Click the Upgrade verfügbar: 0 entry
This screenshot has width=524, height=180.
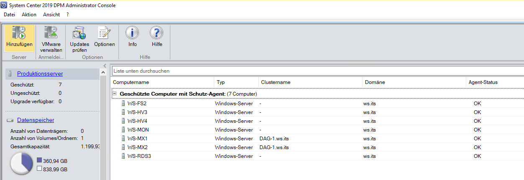pos(36,101)
